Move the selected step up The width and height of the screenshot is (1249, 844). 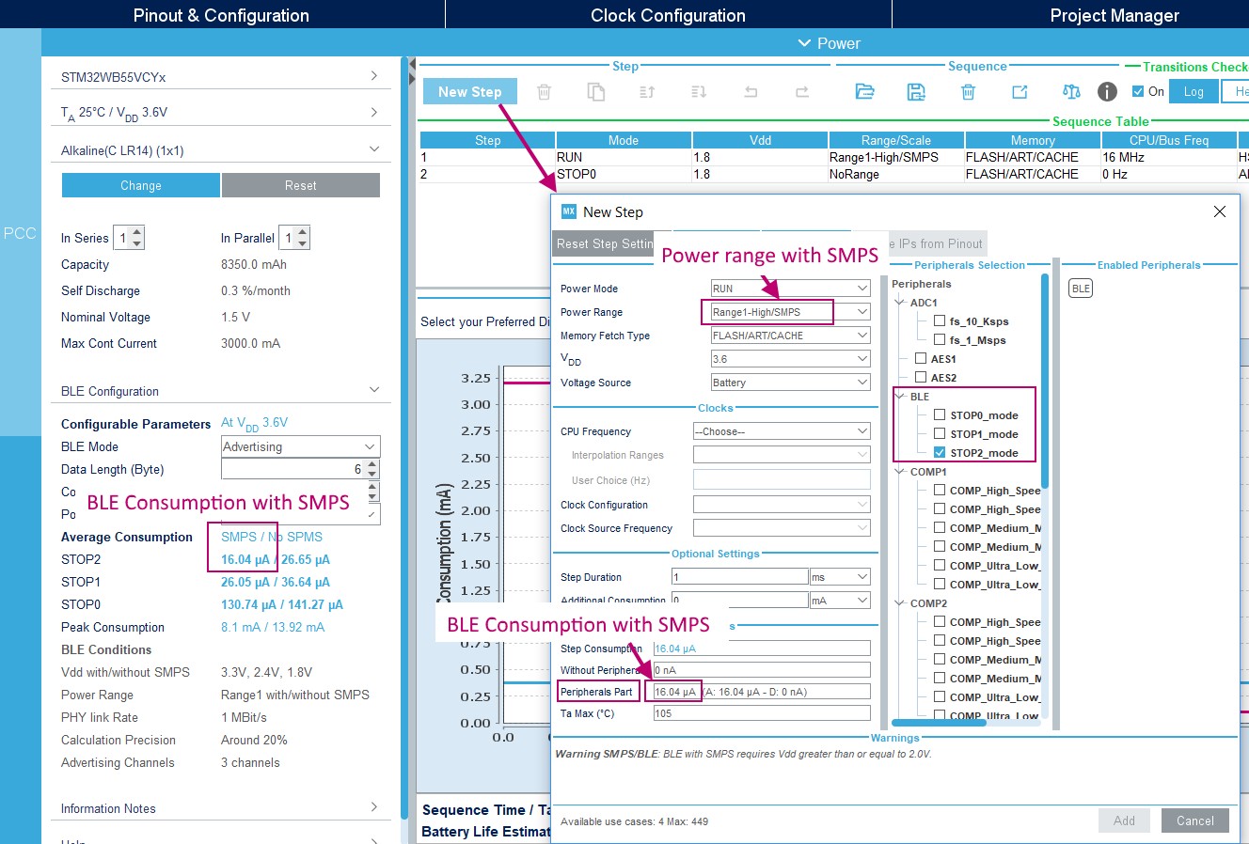647,91
